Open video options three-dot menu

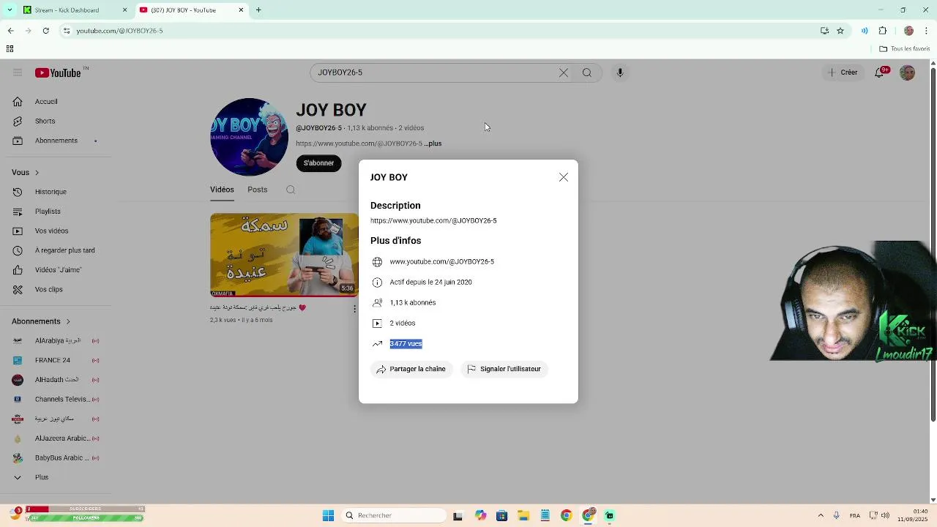tap(354, 308)
